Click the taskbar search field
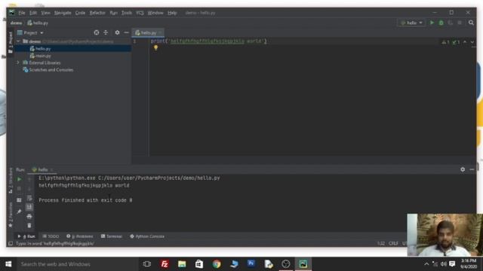Image resolution: width=483 pixels, height=271 pixels. (x=77, y=264)
